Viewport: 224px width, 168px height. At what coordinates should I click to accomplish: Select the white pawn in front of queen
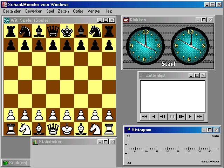coord(53,115)
